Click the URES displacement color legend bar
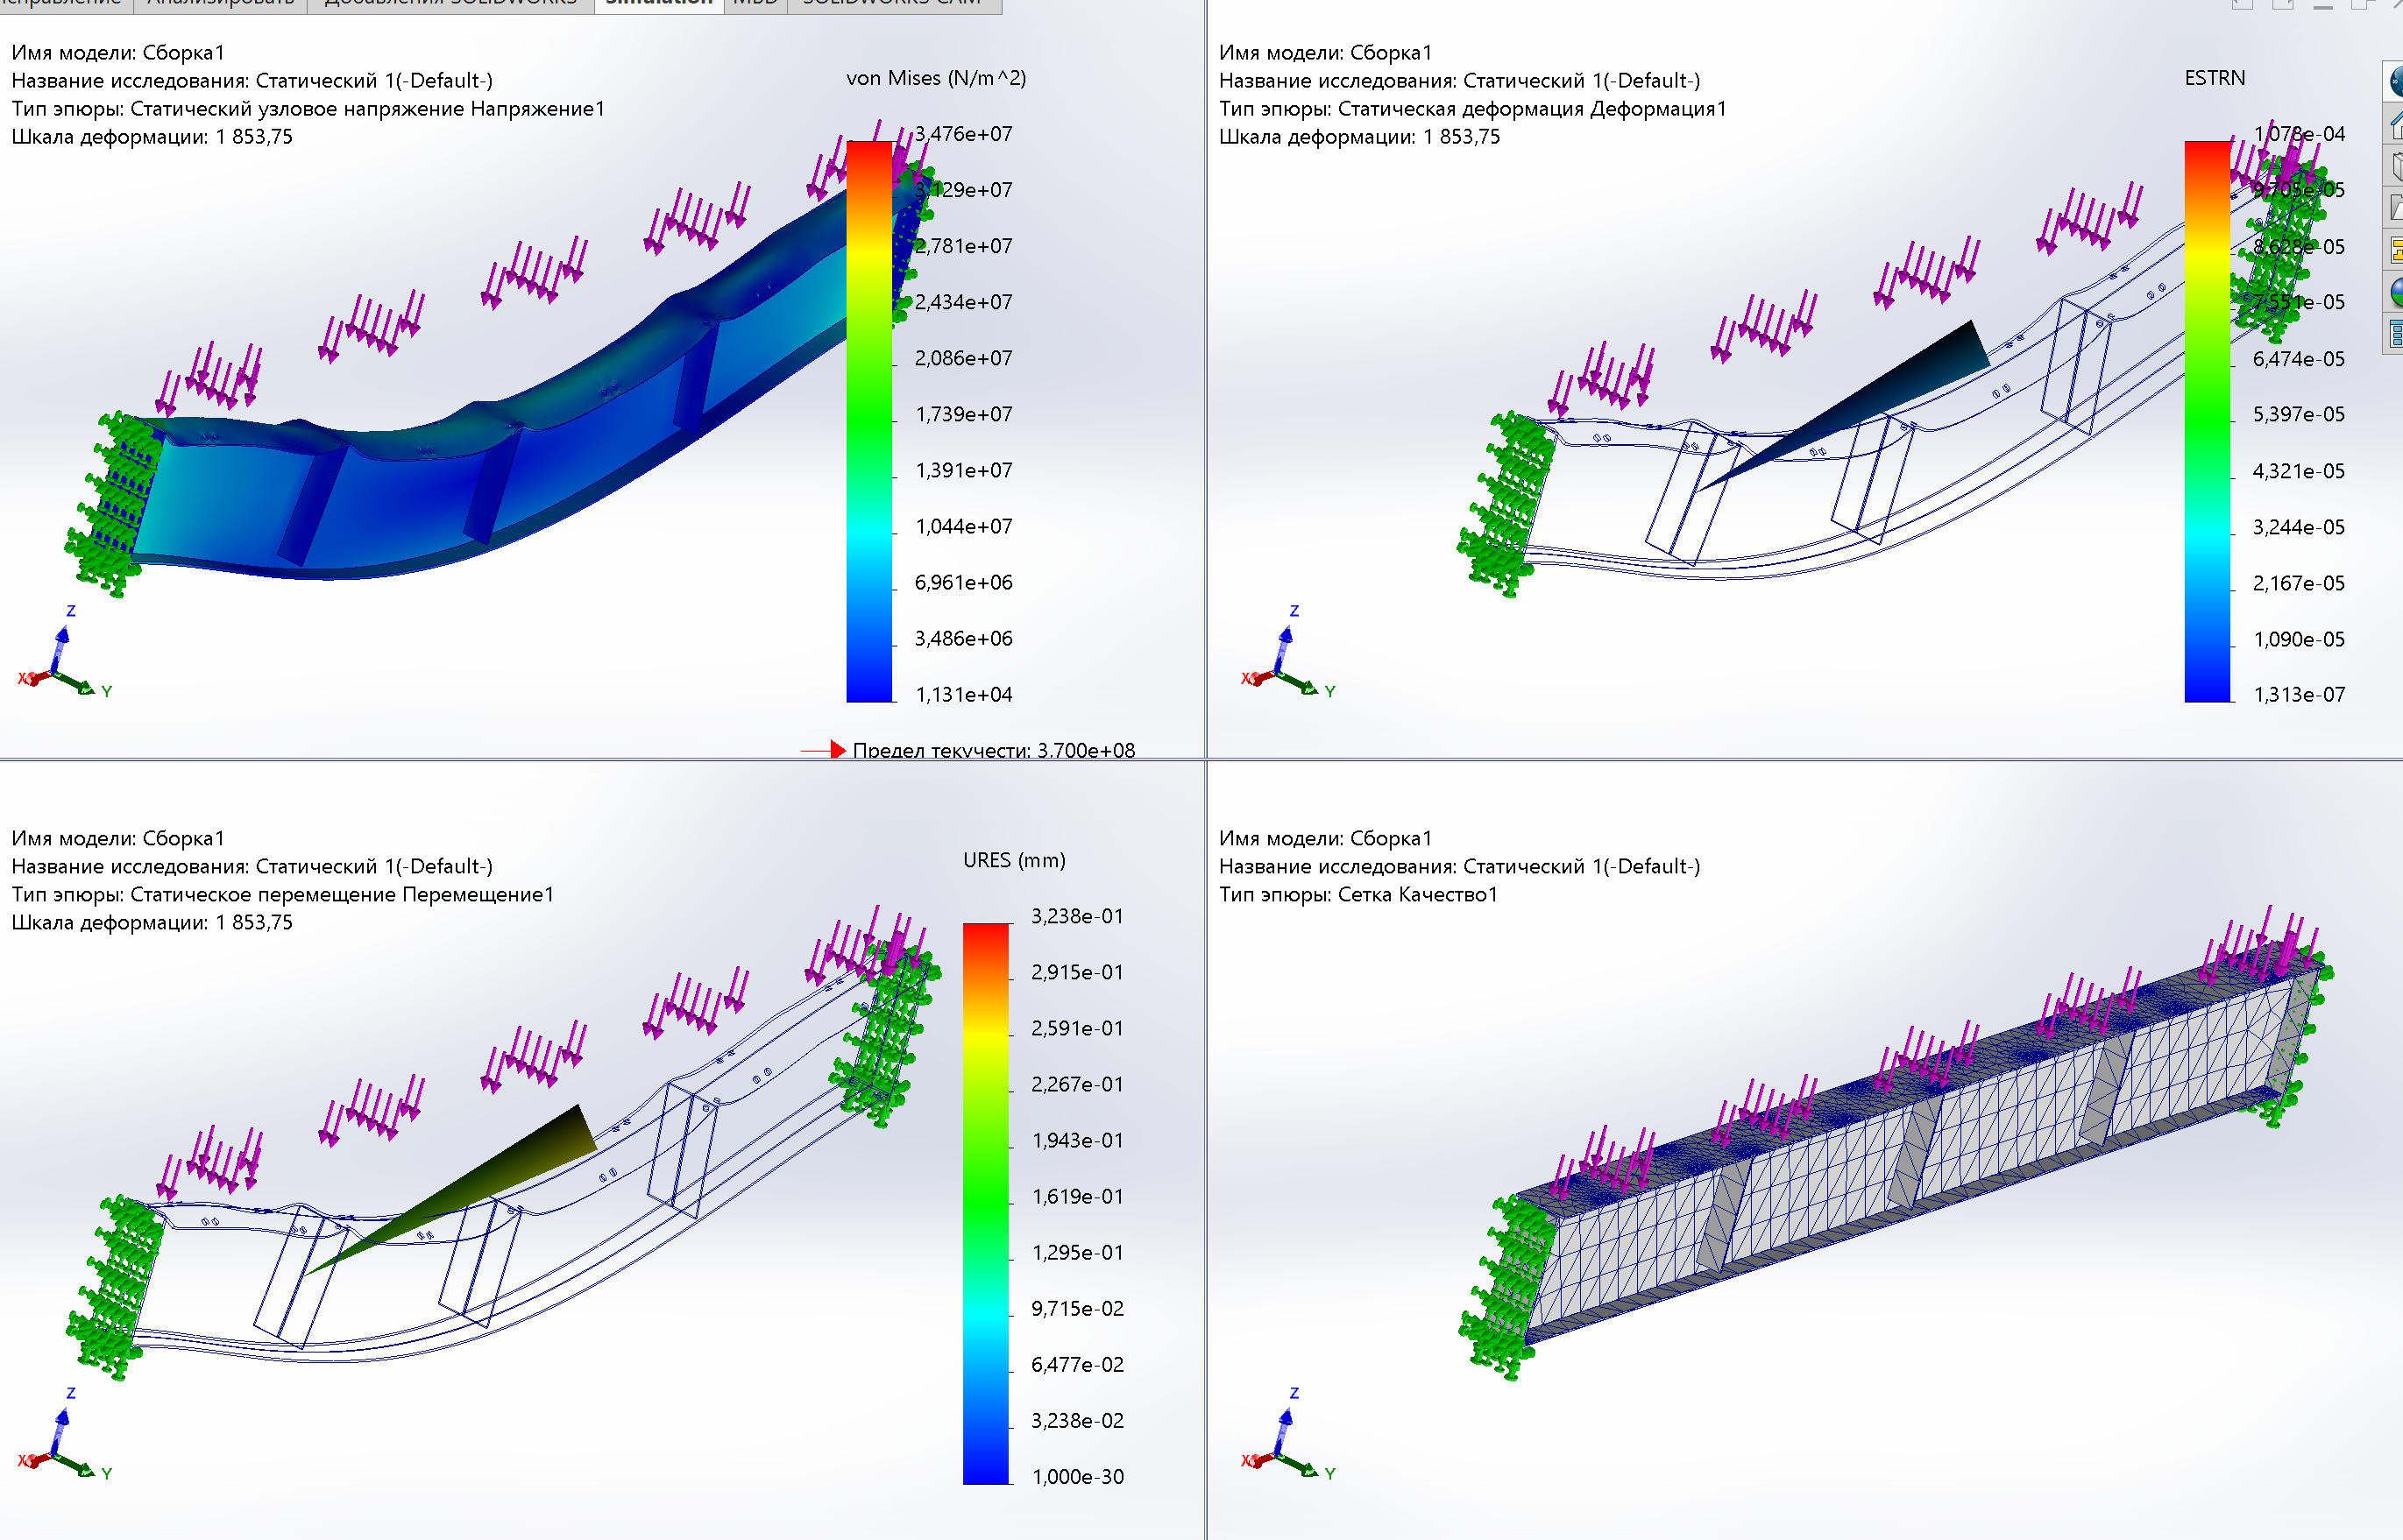The image size is (2403, 1540). [x=985, y=1202]
